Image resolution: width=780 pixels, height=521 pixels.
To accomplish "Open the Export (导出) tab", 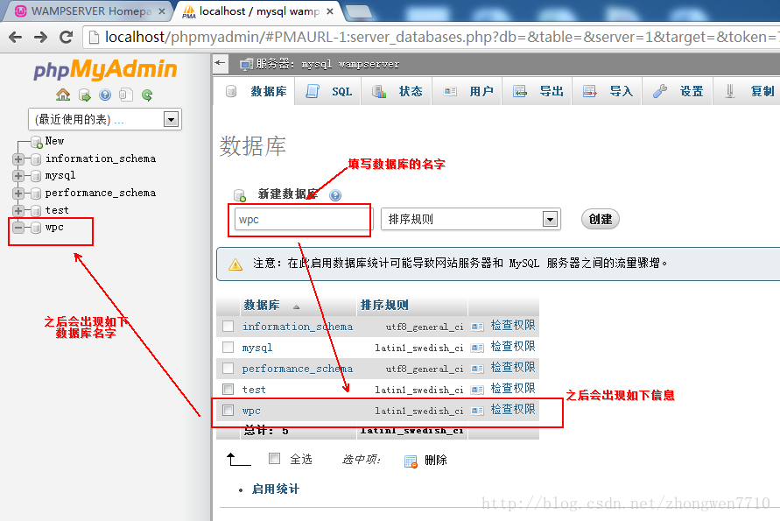I will (538, 91).
